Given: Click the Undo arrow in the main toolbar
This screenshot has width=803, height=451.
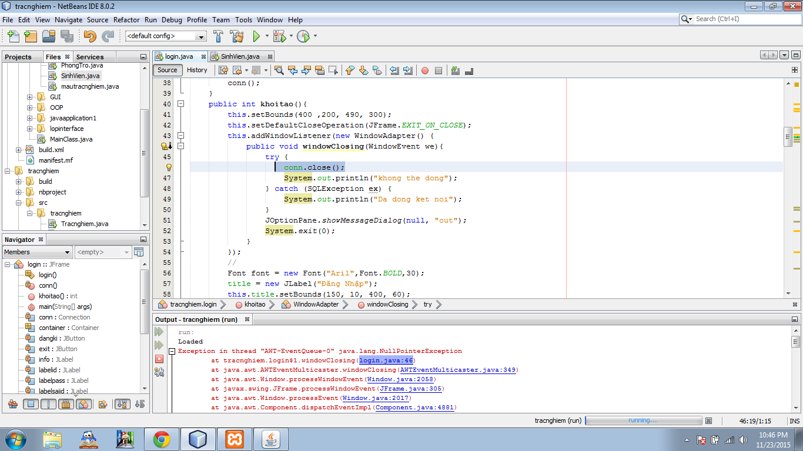Looking at the screenshot, I should [x=89, y=36].
